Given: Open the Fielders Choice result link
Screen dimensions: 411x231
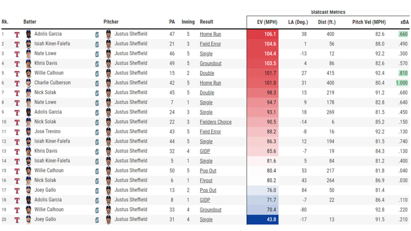Looking at the screenshot, I should (x=216, y=122).
